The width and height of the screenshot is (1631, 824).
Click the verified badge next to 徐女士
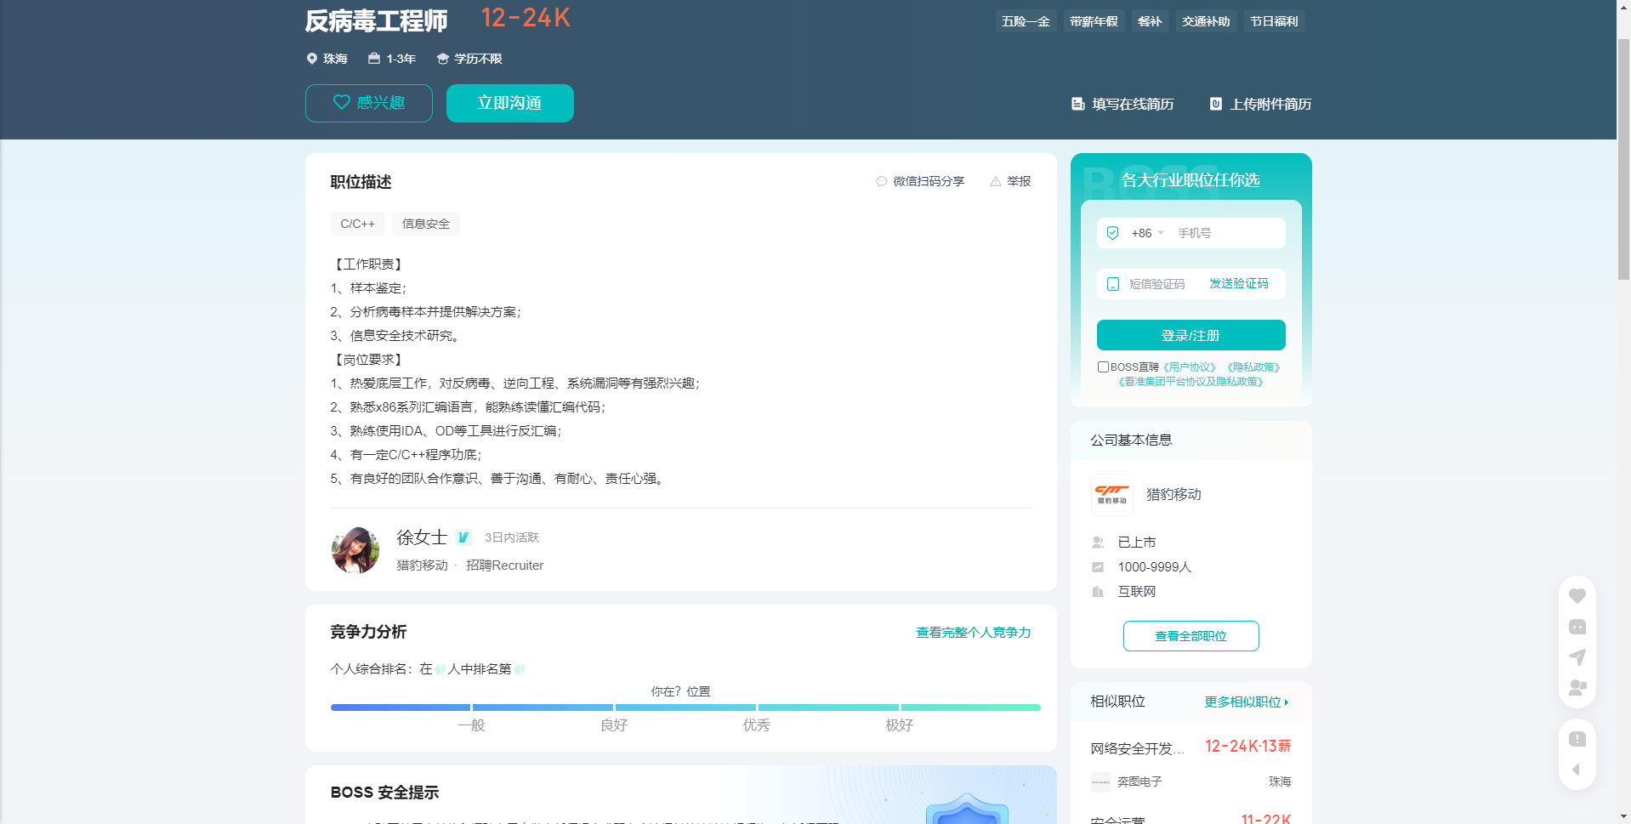click(x=463, y=537)
